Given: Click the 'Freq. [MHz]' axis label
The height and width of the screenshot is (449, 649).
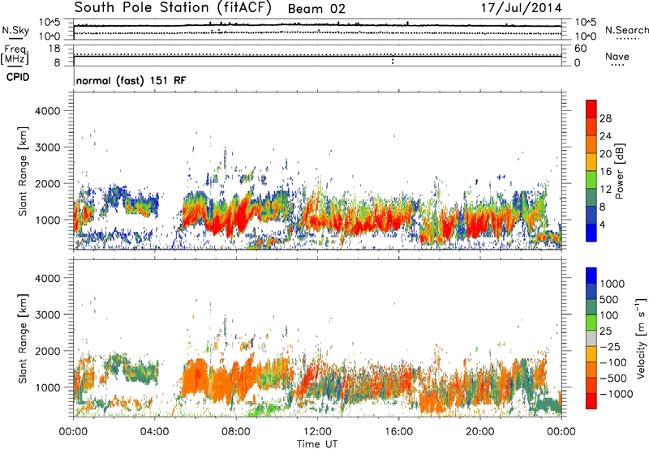Looking at the screenshot, I should [15, 55].
